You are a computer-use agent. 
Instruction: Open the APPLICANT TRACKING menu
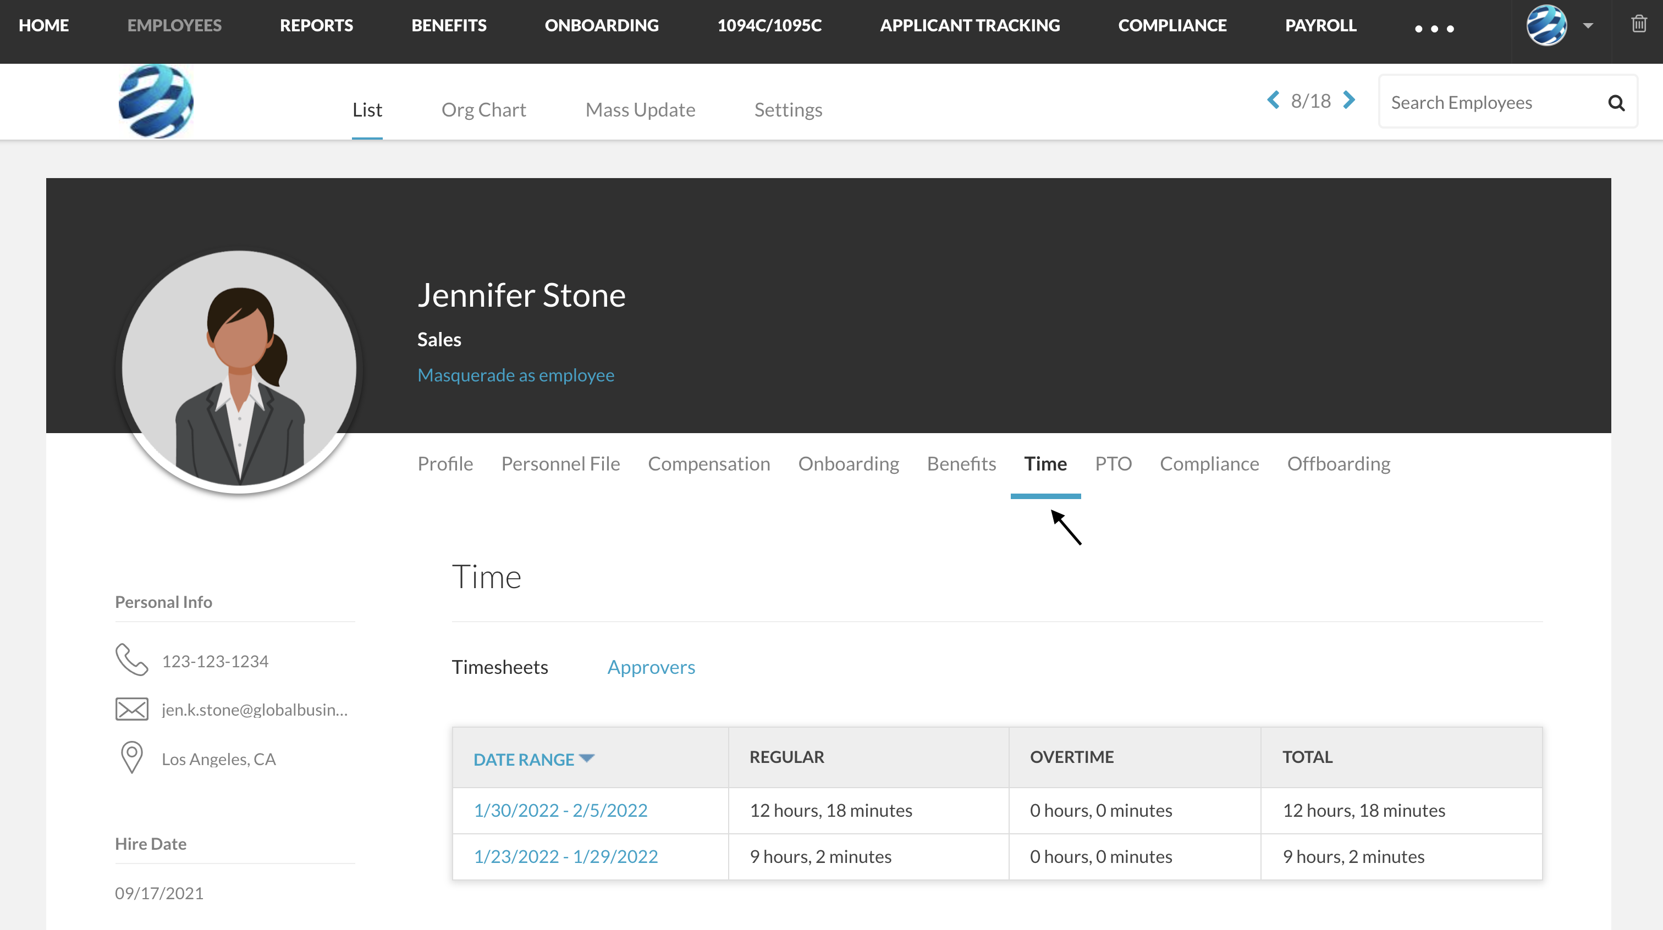point(970,25)
